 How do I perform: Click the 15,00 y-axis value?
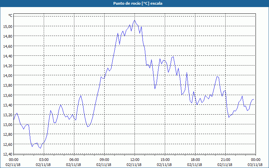(8, 27)
